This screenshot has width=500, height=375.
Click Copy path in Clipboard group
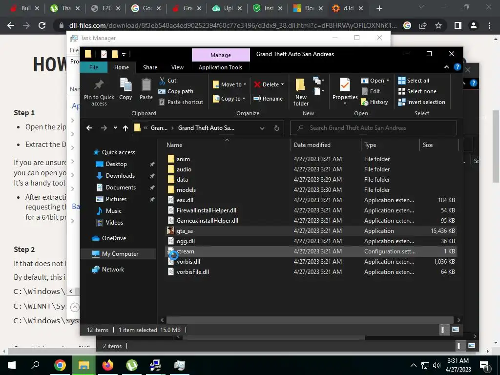[x=176, y=91]
